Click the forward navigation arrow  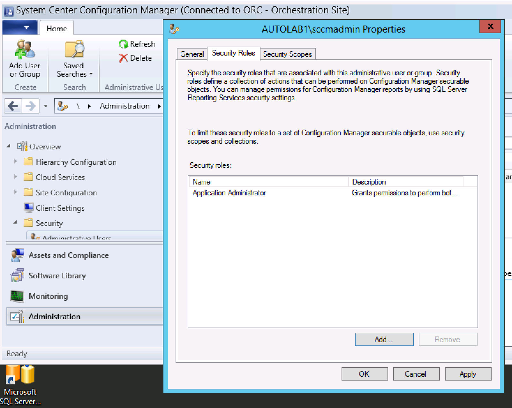tap(30, 106)
